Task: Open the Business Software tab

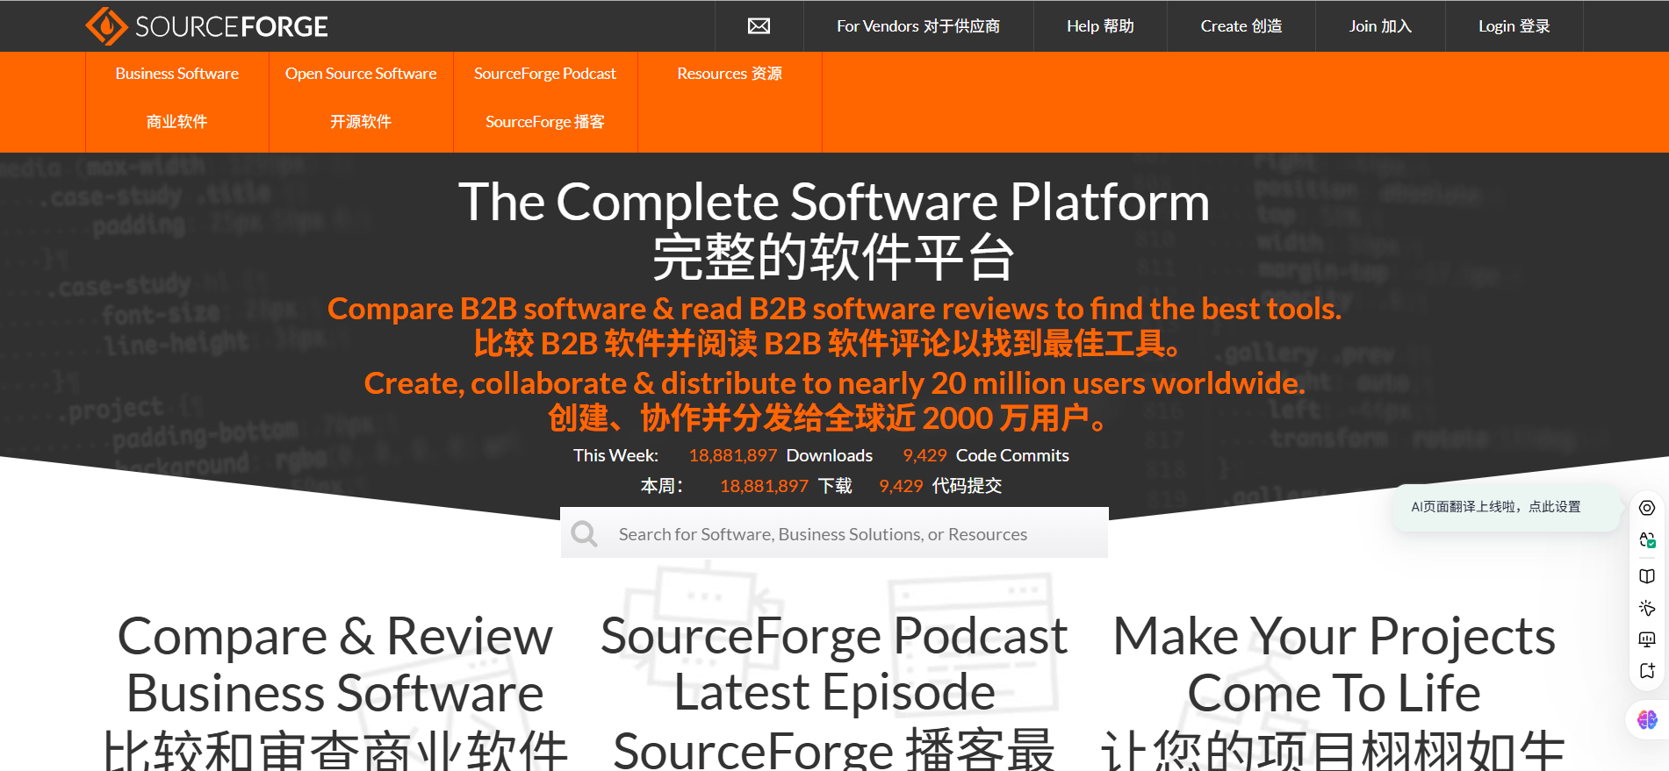Action: pos(177,97)
